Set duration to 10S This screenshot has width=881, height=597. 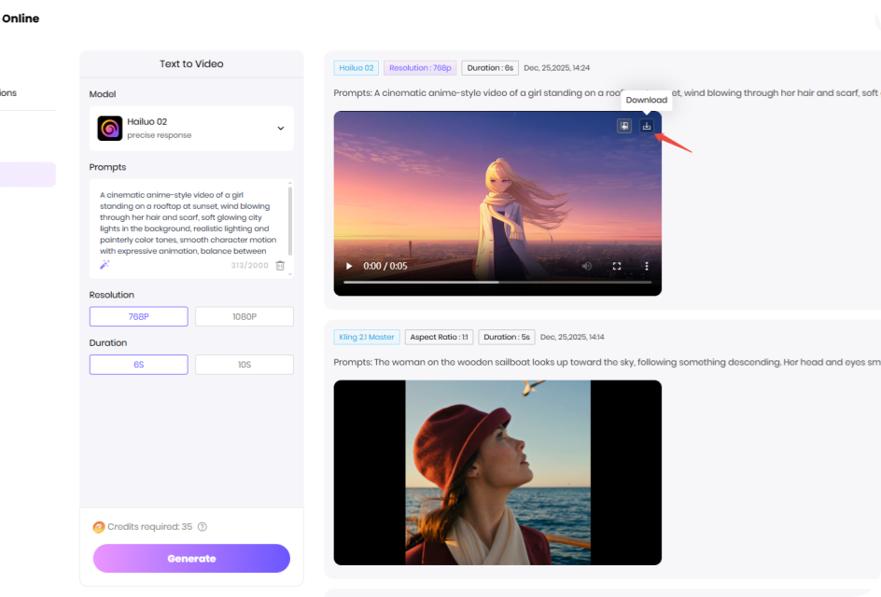245,365
